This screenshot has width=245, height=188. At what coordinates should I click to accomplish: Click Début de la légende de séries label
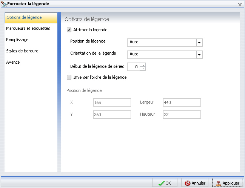pos(97,66)
